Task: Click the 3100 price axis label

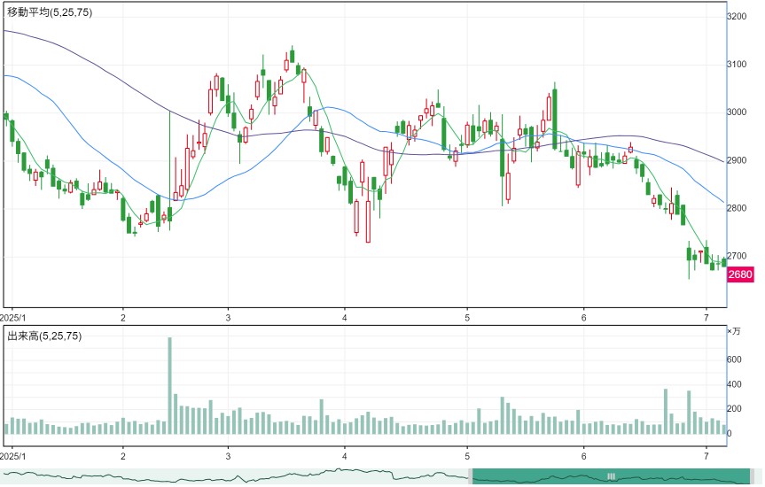Action: (x=737, y=65)
